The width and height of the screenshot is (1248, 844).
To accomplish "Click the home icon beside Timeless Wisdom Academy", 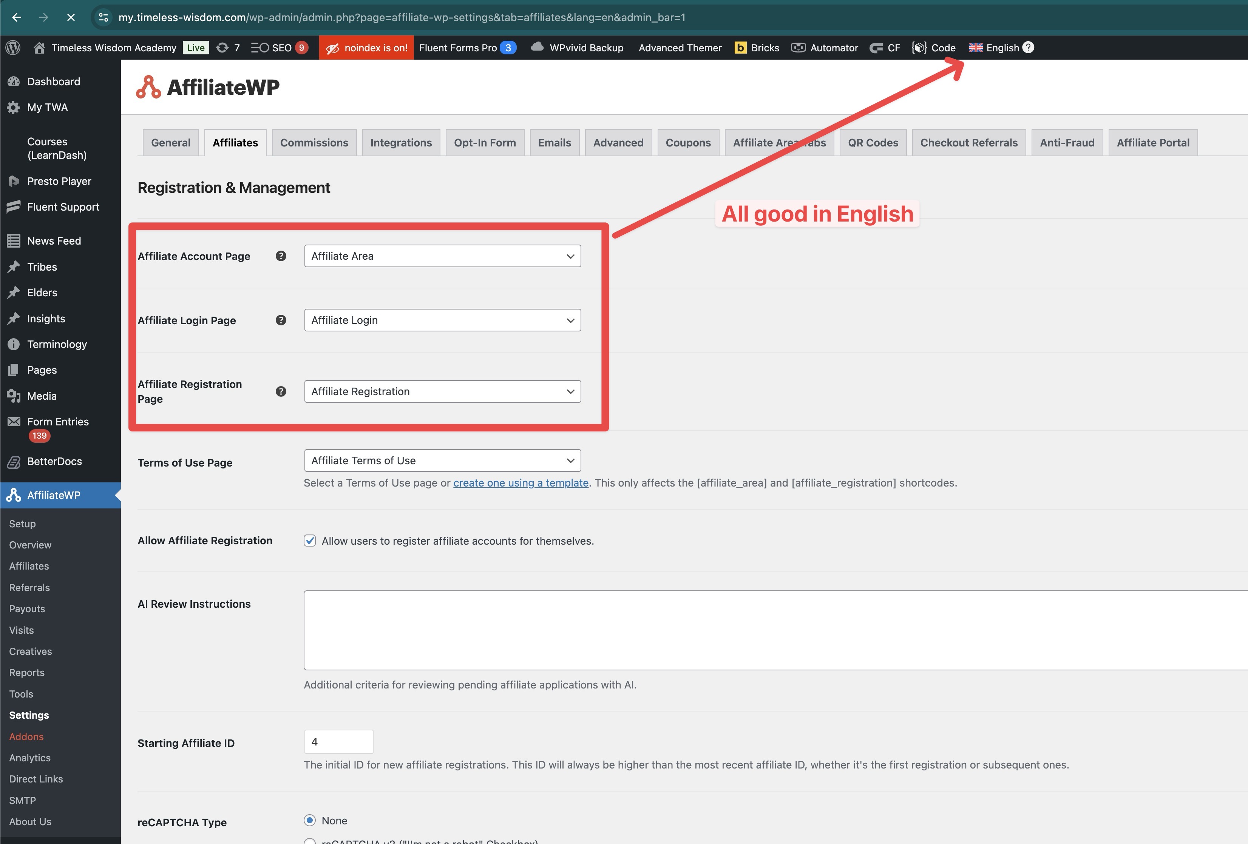I will click(39, 48).
